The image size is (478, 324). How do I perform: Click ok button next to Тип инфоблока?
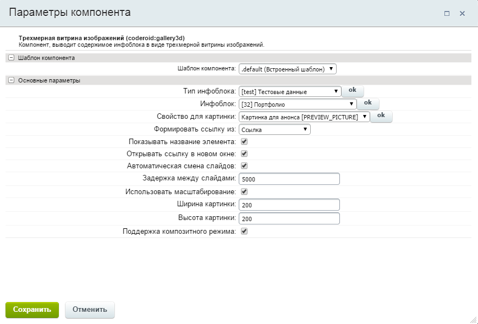click(353, 90)
